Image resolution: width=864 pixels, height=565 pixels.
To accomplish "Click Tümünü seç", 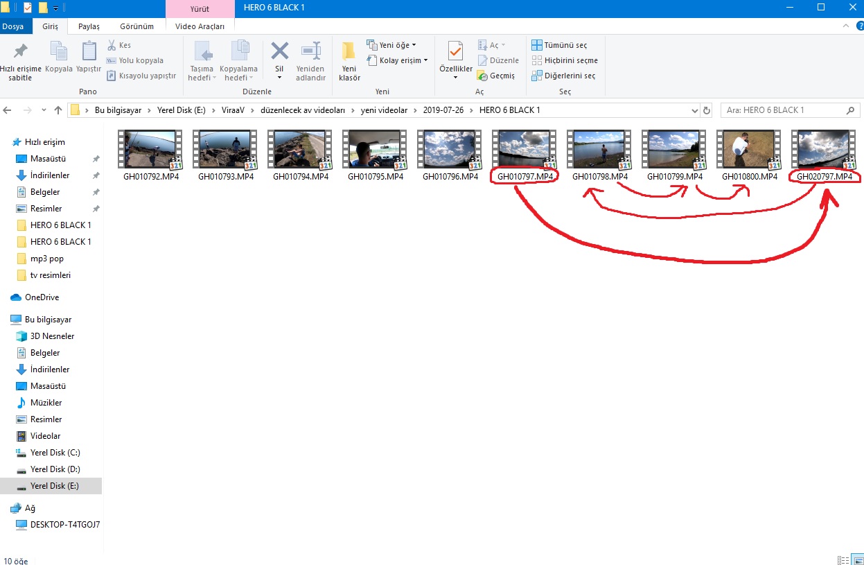I will [x=559, y=45].
